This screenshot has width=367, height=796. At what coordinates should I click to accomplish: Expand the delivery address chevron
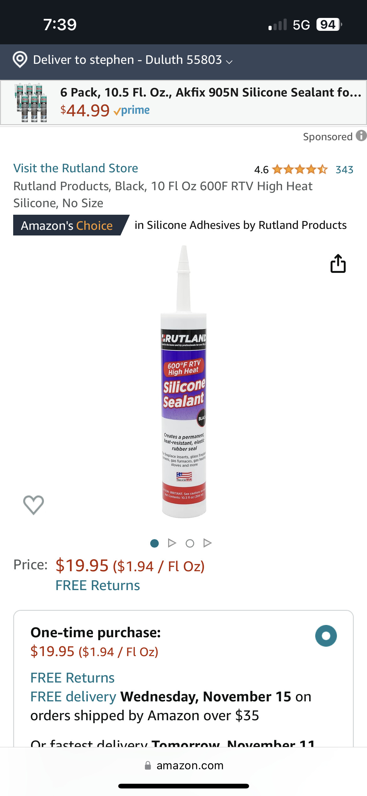coord(229,62)
